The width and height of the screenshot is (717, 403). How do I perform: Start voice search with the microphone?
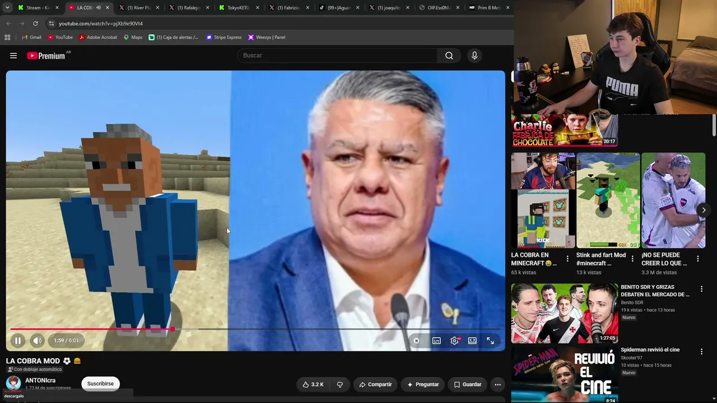click(474, 55)
